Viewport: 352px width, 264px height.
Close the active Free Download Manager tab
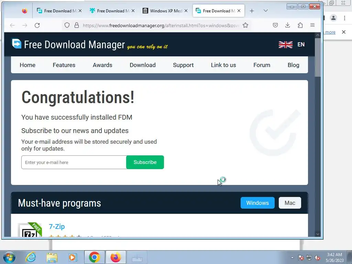(239, 11)
